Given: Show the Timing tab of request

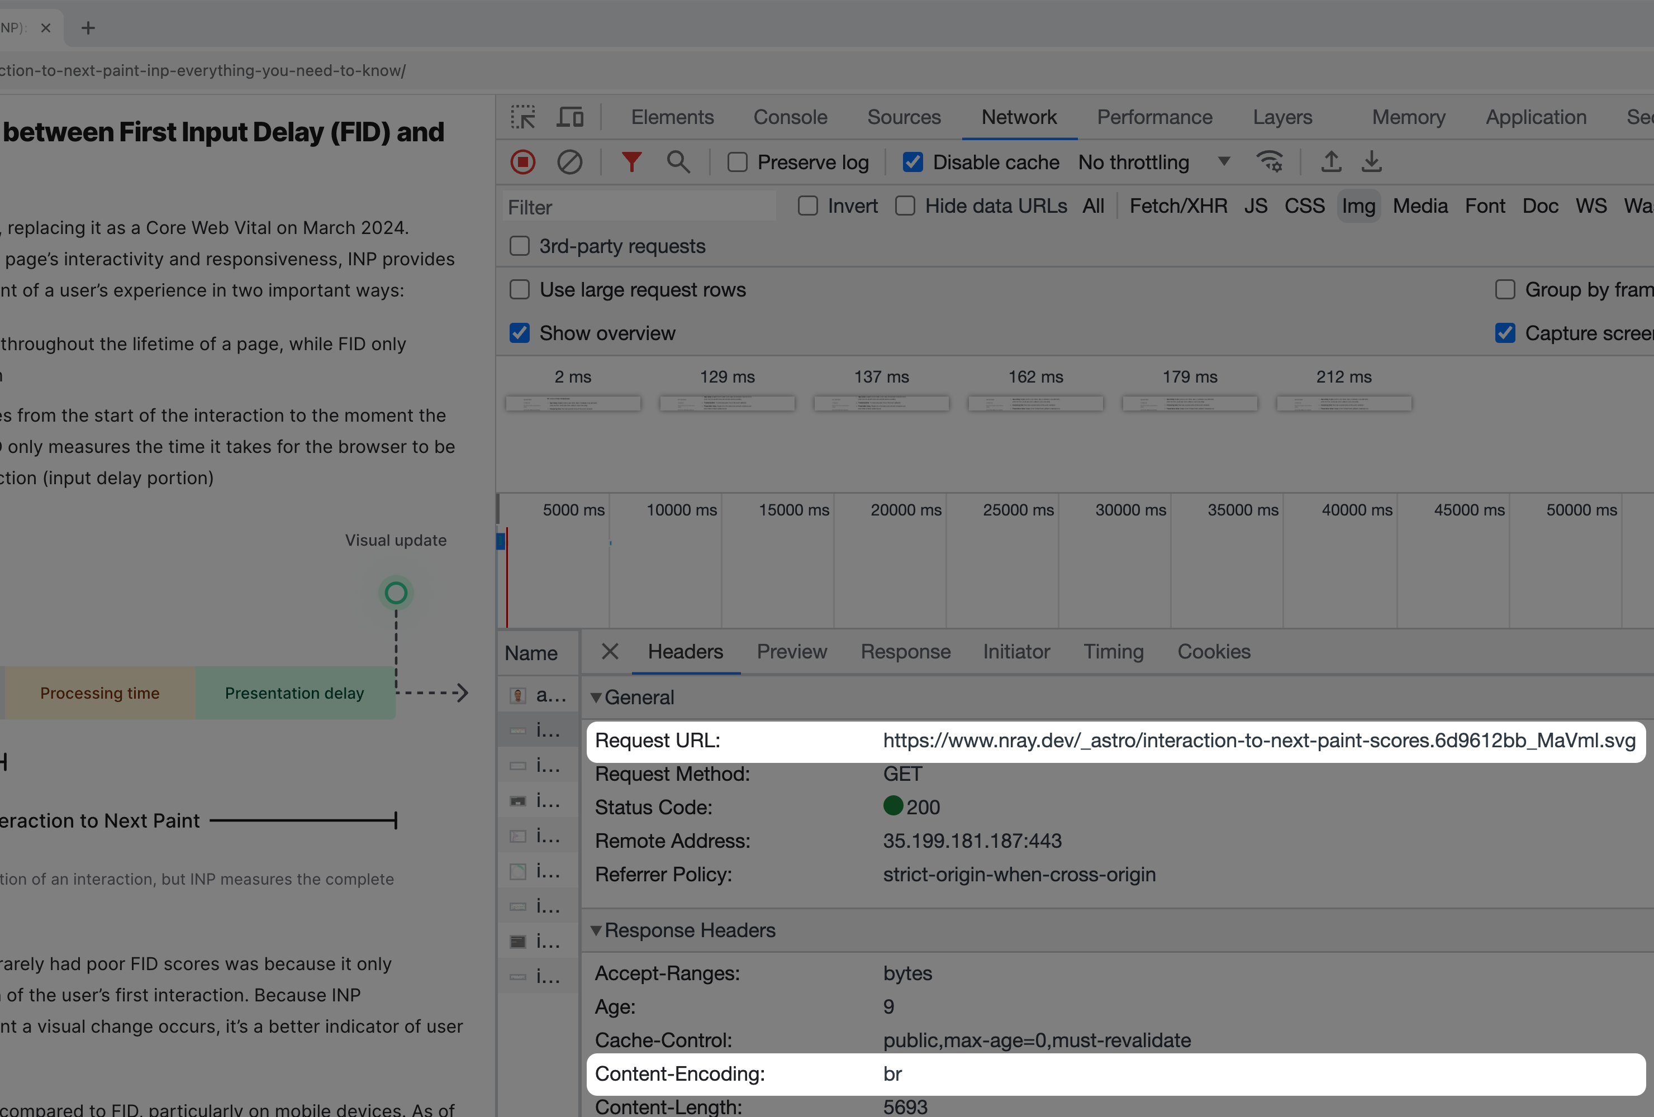Looking at the screenshot, I should (1113, 652).
